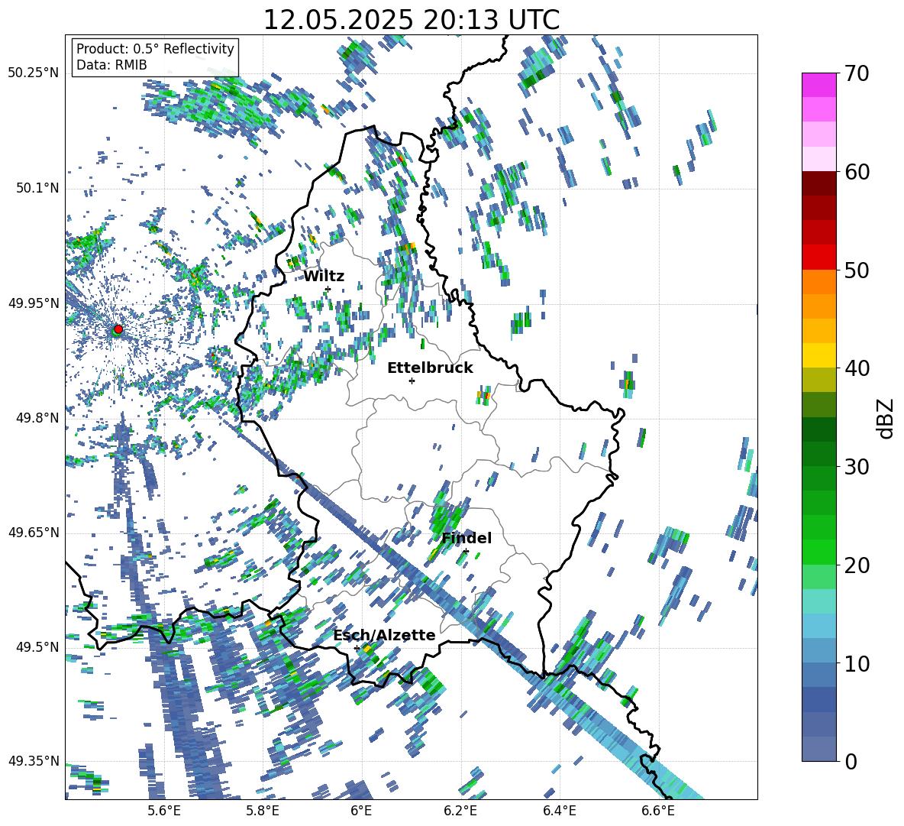Click the 49.35°N latitude label
904x826 pixels.
coord(34,761)
